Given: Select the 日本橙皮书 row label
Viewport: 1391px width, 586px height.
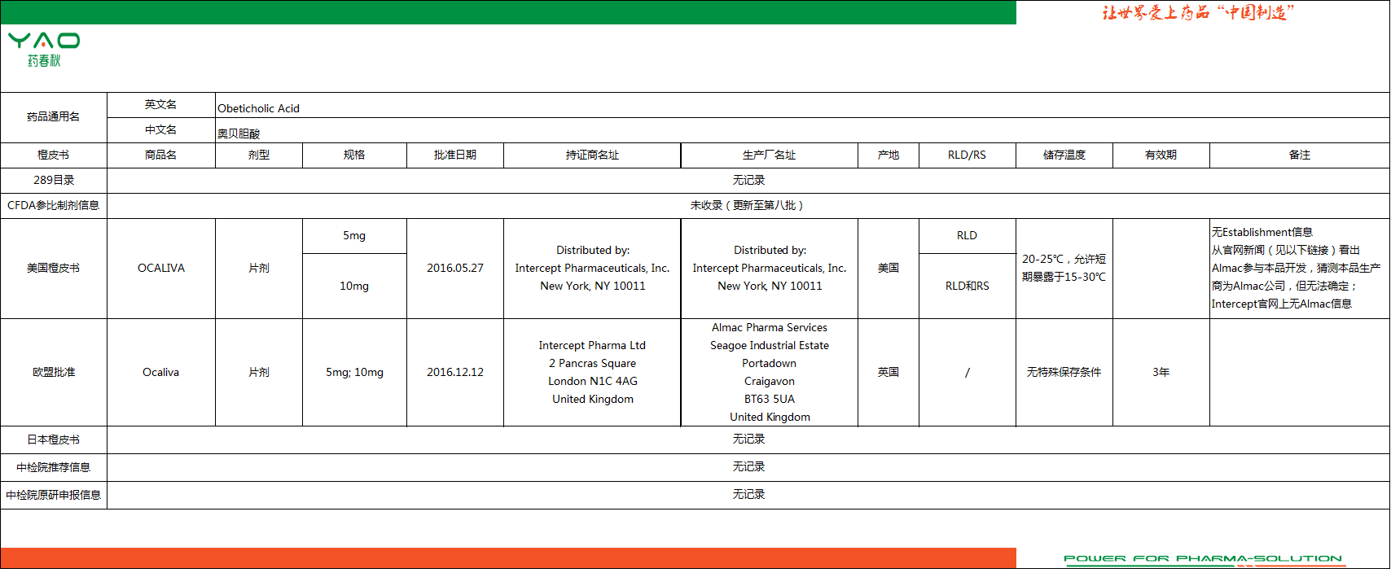Looking at the screenshot, I should (x=54, y=440).
